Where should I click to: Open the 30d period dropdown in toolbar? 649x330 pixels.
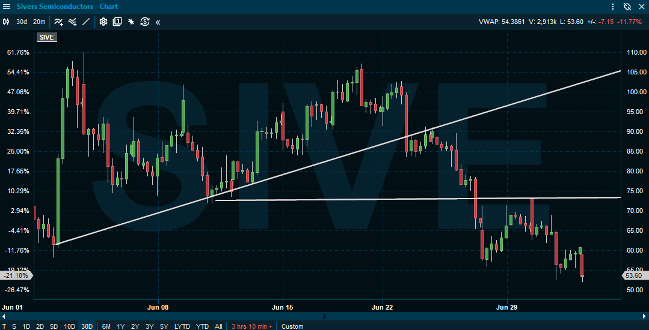point(22,22)
